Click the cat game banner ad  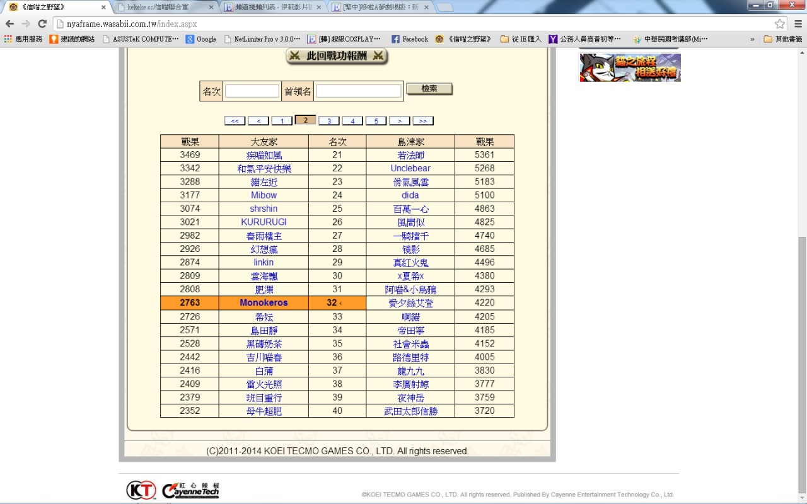[x=630, y=67]
